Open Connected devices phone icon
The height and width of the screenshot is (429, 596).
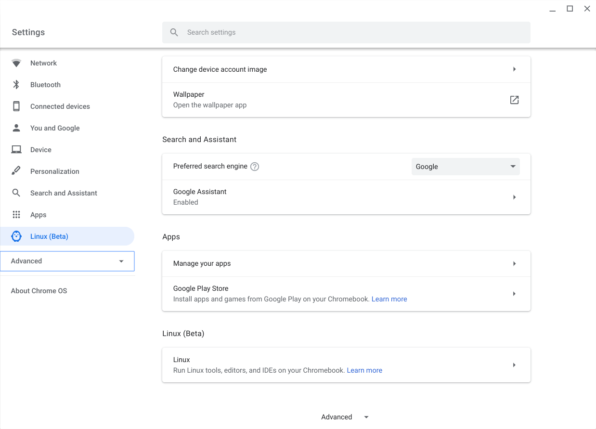[x=16, y=106]
